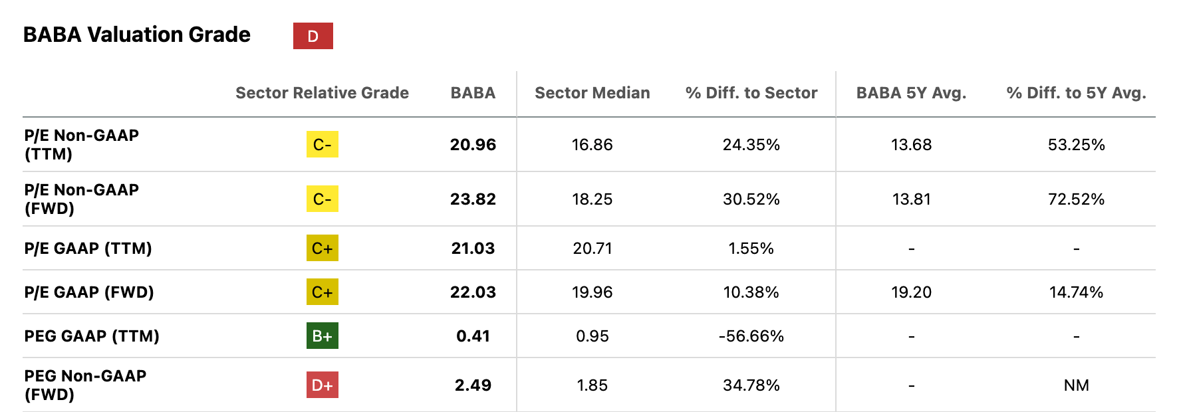Select the Sector Median column header
The width and height of the screenshot is (1181, 412).
(x=592, y=93)
